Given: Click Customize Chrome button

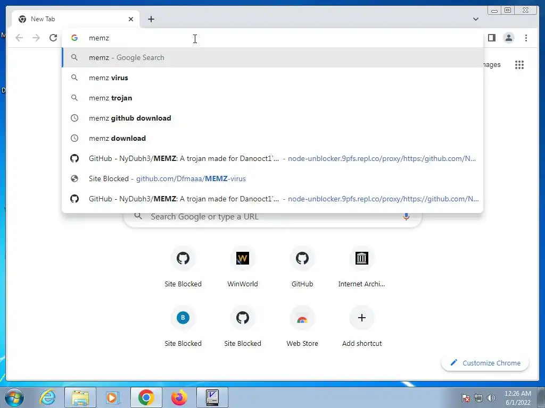Looking at the screenshot, I should [x=485, y=363].
